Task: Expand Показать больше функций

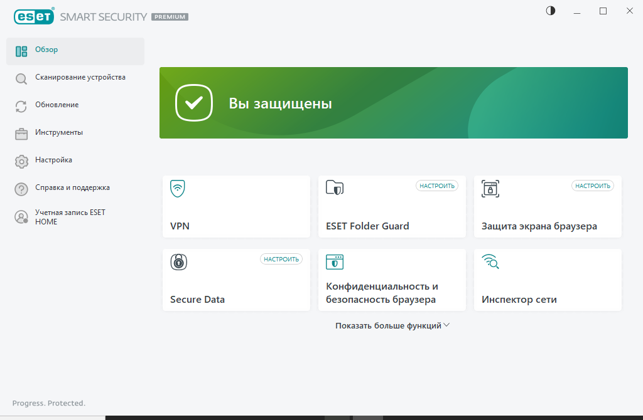Action: point(392,325)
